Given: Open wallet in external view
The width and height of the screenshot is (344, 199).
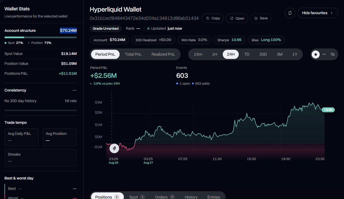Looking at the screenshot, I should click(x=237, y=18).
